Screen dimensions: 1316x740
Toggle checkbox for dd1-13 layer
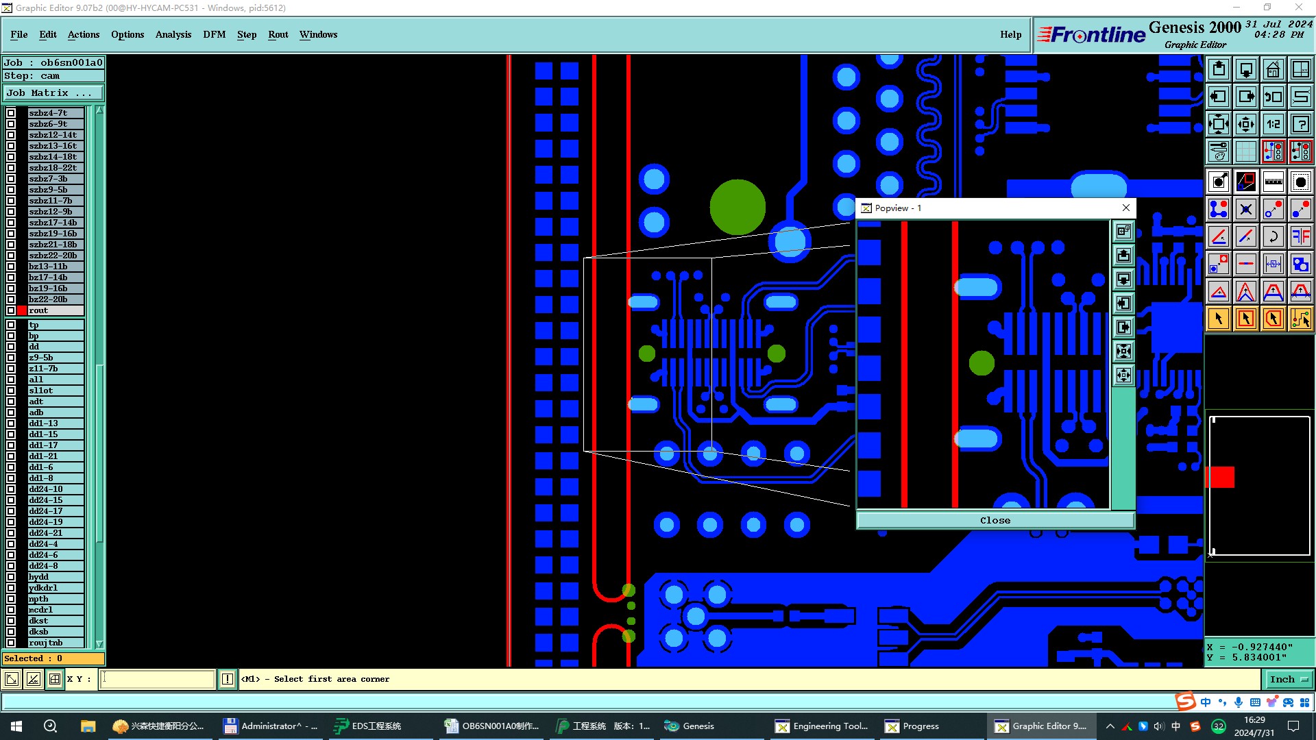click(11, 423)
